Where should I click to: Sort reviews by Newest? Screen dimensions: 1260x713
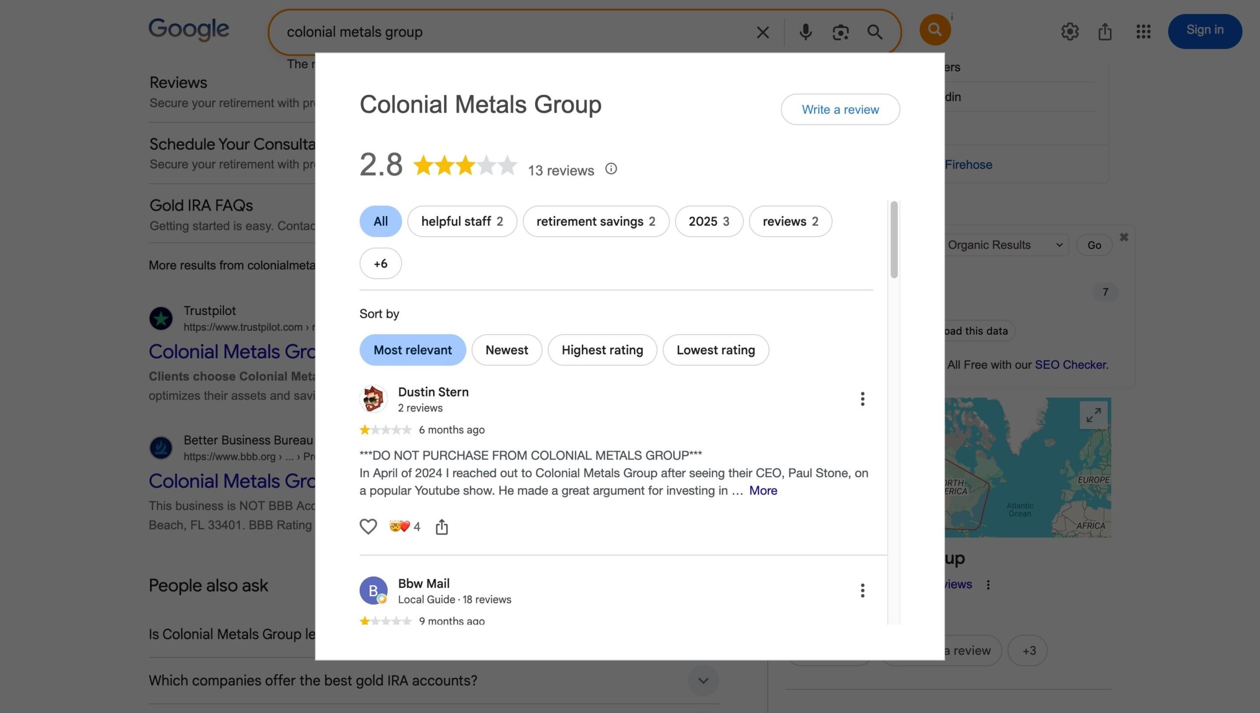[x=506, y=350]
